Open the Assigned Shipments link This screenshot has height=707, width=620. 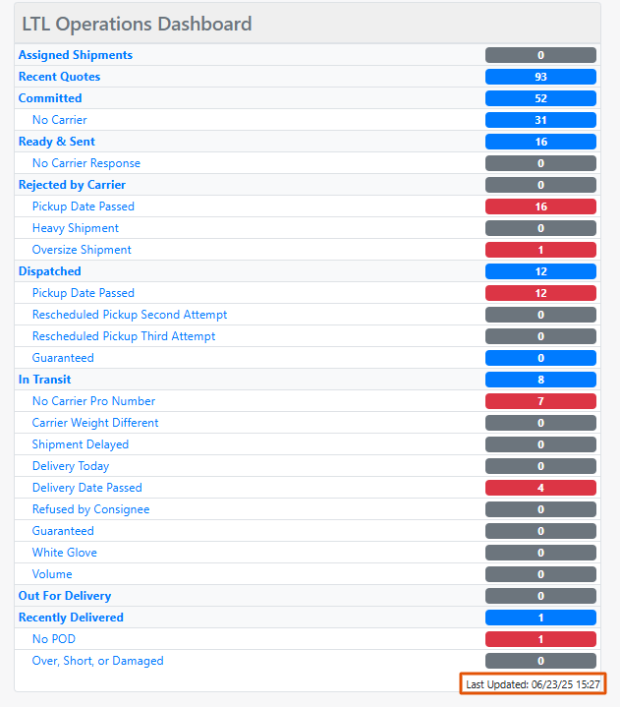pyautogui.click(x=76, y=55)
